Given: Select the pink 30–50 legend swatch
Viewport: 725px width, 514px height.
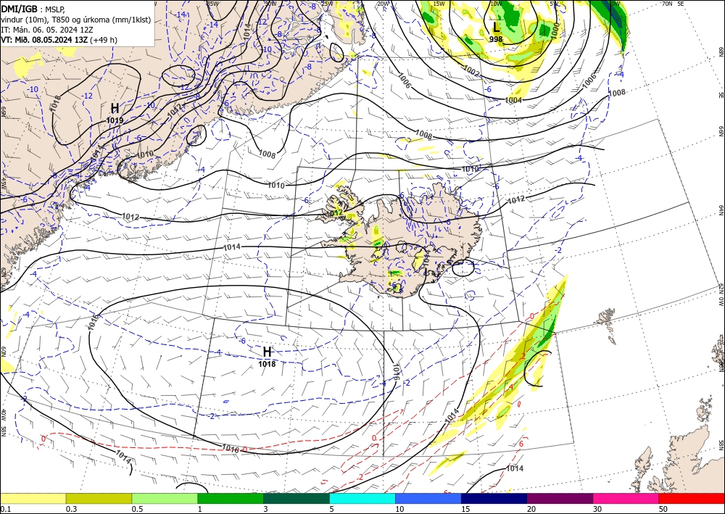Looking at the screenshot, I should click(x=626, y=499).
